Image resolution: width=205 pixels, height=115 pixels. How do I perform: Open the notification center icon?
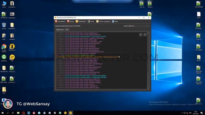point(202,113)
